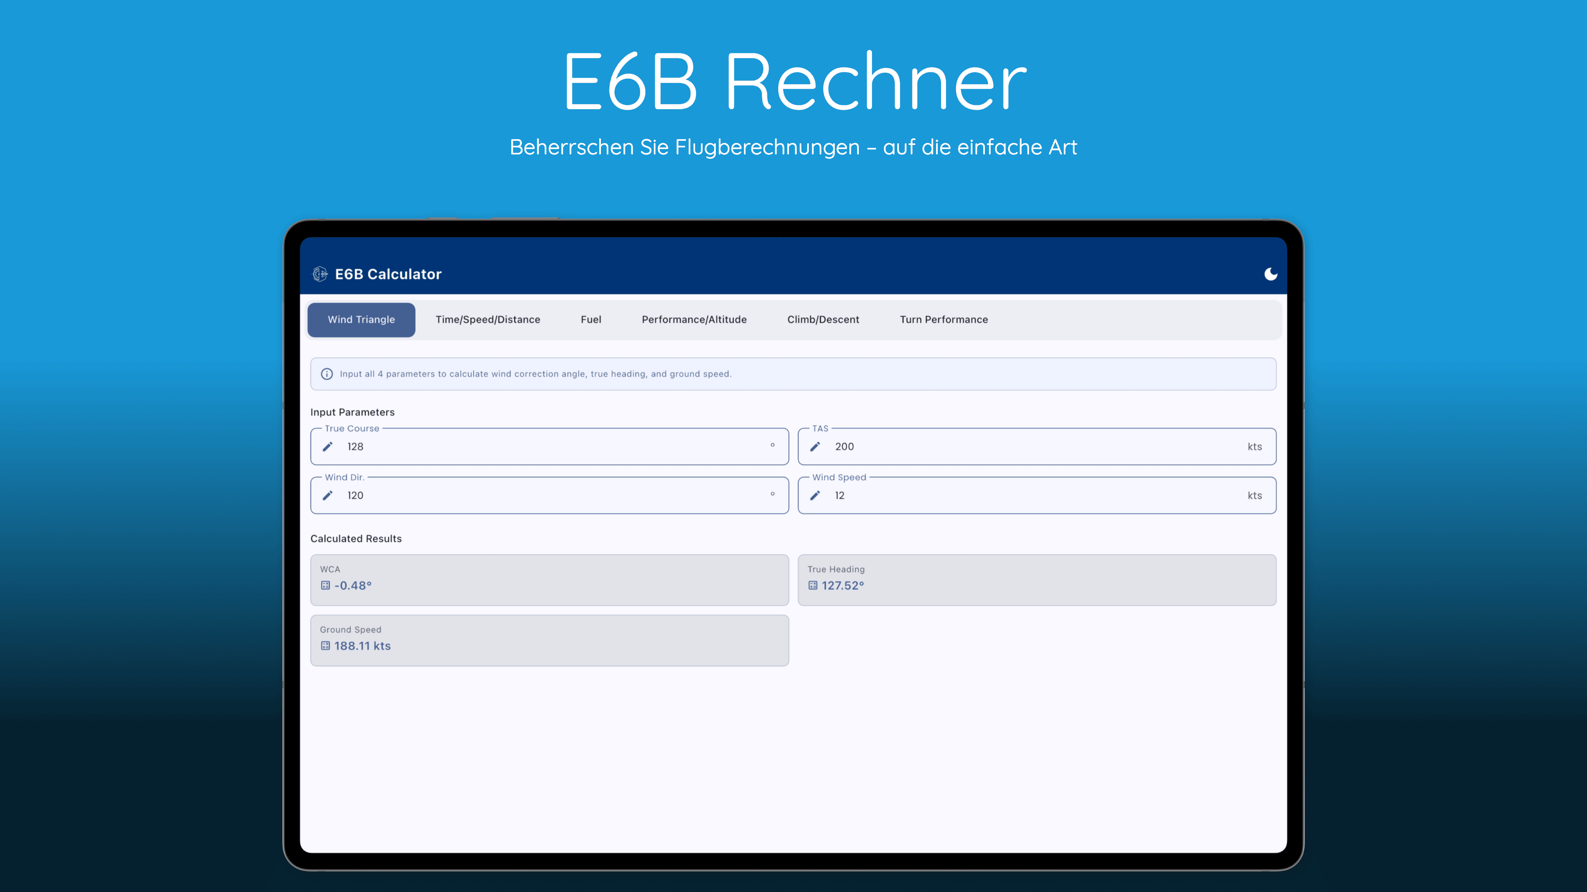Open the Climb/Descent tab
Screen dimensions: 1587x892
823,320
